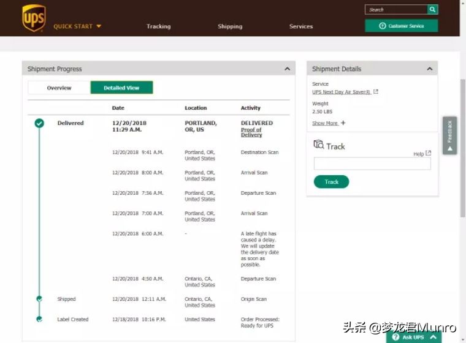The image size is (466, 343).
Task: Click the Label Created progress marker
Action: tap(39, 319)
